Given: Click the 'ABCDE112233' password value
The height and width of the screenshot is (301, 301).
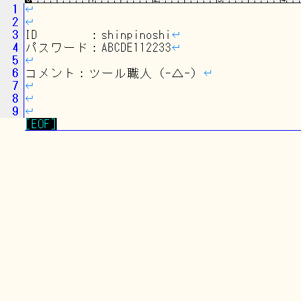Looking at the screenshot, I should click(136, 48).
